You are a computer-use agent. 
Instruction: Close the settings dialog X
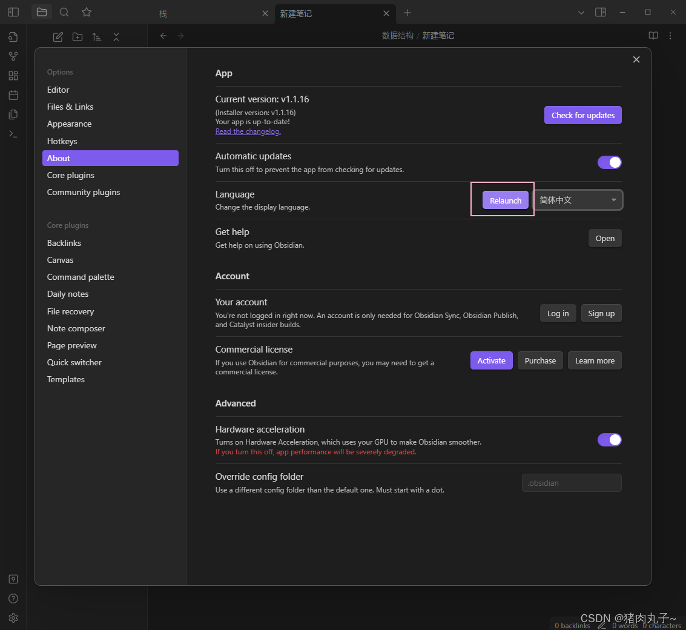click(636, 59)
